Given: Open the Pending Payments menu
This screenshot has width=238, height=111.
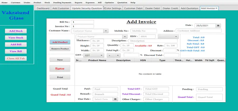Looking at the screenshot, I should coord(62,2).
